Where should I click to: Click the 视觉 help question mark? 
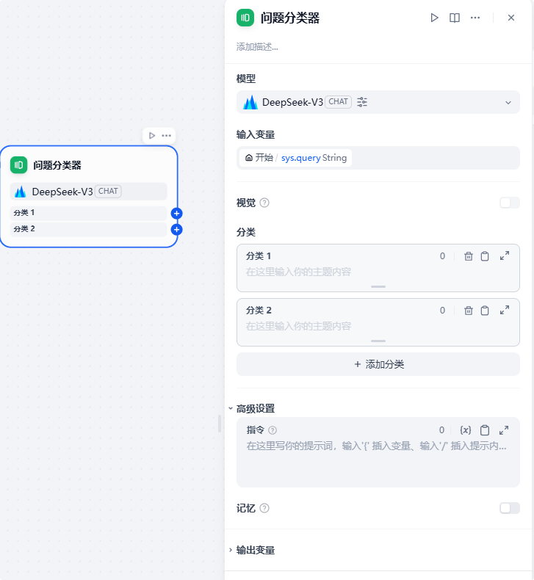[264, 203]
